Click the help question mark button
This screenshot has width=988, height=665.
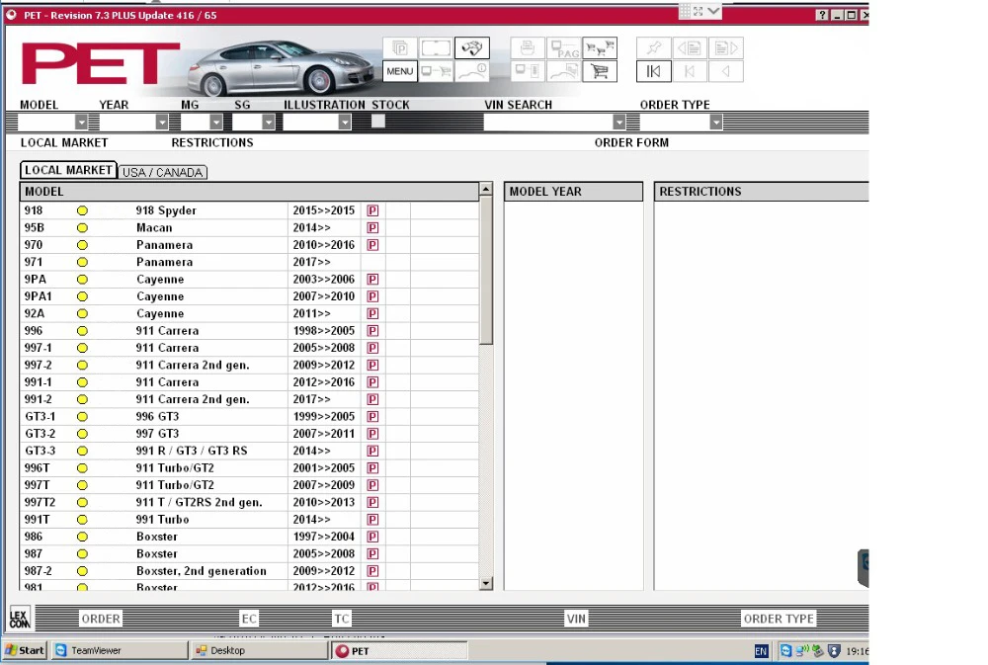pos(822,15)
